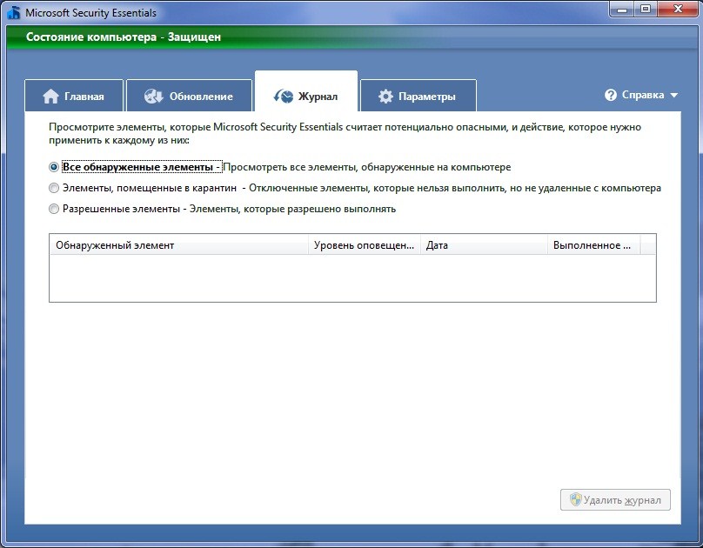Sort the list by Дата column
The width and height of the screenshot is (703, 548).
click(x=484, y=245)
